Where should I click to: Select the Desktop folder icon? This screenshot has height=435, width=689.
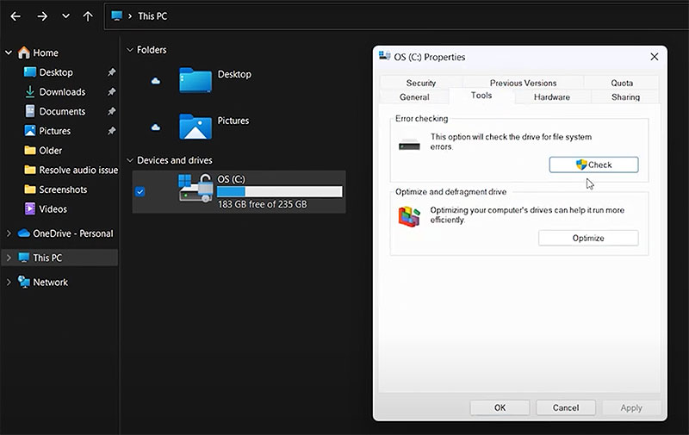pyautogui.click(x=196, y=80)
